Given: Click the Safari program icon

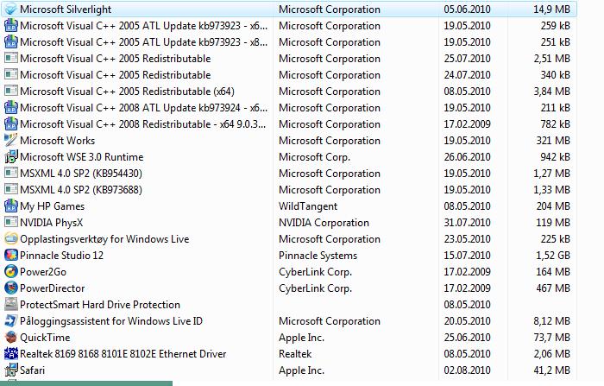Looking at the screenshot, I should pos(11,370).
